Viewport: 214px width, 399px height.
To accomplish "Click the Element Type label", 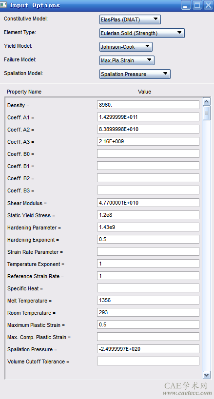I will pos(20,32).
